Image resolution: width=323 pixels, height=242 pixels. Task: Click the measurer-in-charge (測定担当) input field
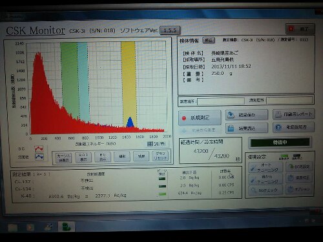pyautogui.click(x=290, y=100)
